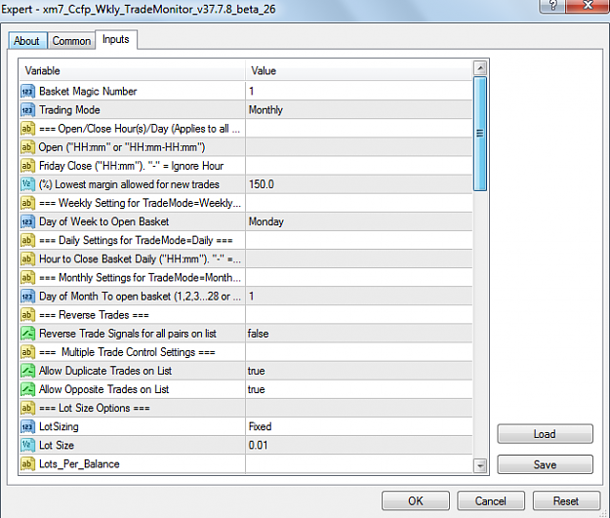Click the empty Open ("HH:mm") value field

[359, 147]
